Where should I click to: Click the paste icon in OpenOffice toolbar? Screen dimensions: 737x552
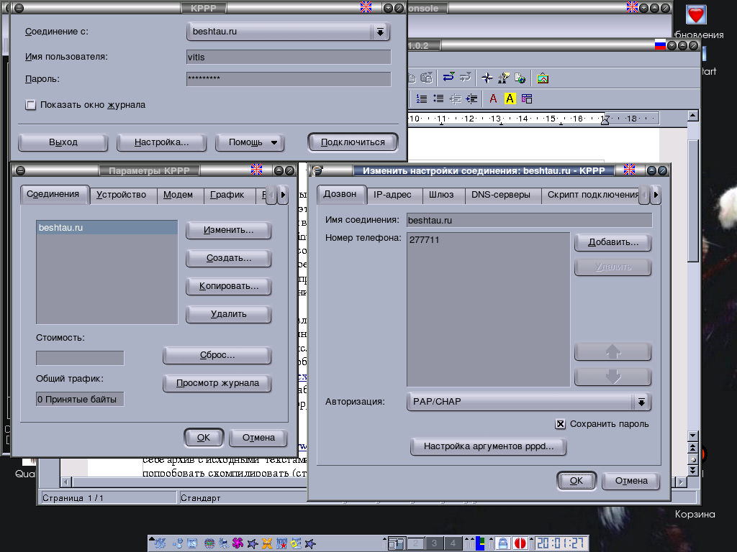[x=426, y=78]
